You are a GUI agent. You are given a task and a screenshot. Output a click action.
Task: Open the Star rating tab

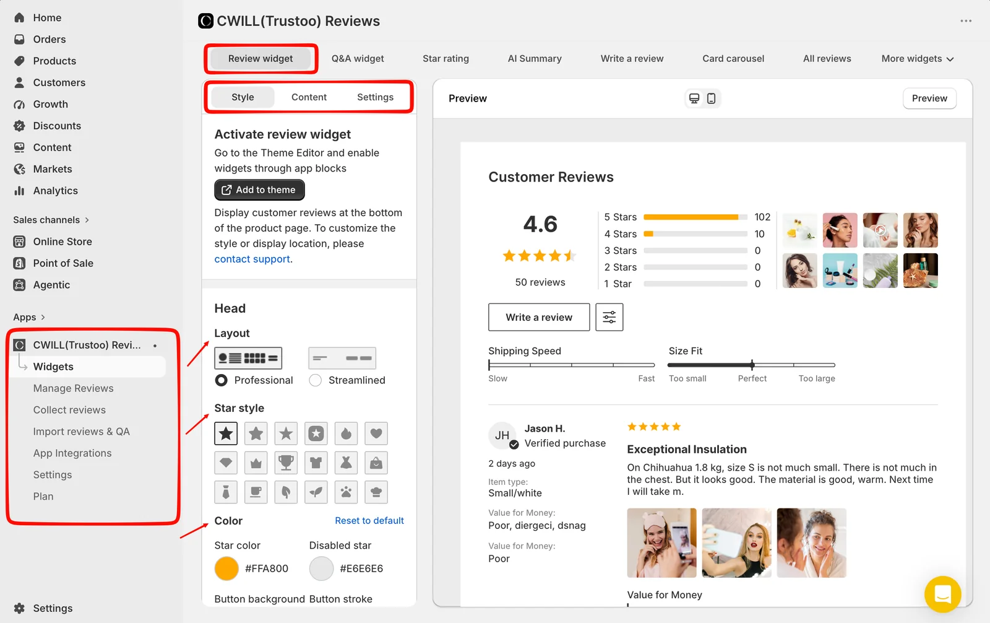445,59
